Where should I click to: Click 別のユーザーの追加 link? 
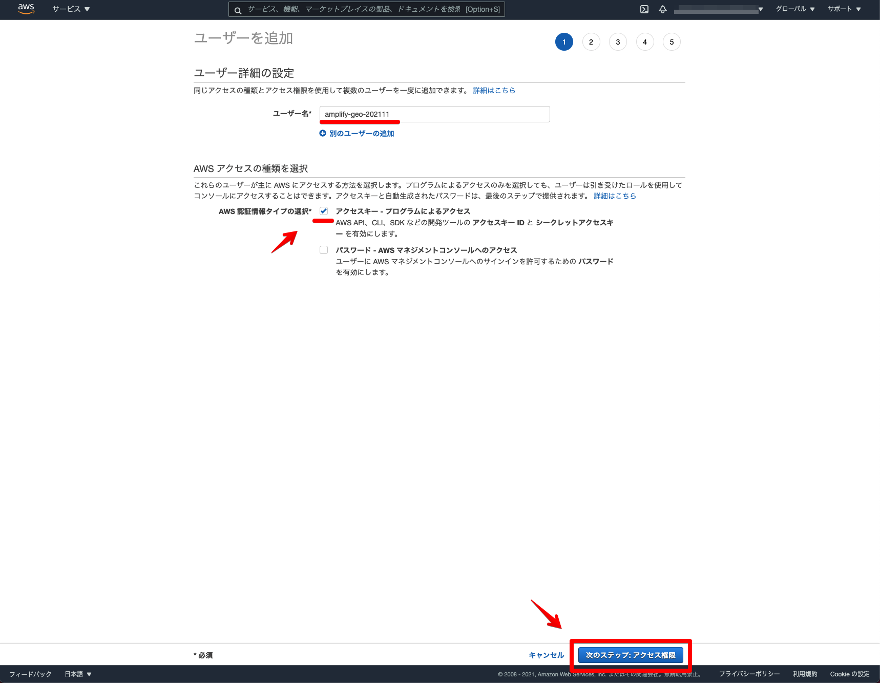tap(362, 134)
